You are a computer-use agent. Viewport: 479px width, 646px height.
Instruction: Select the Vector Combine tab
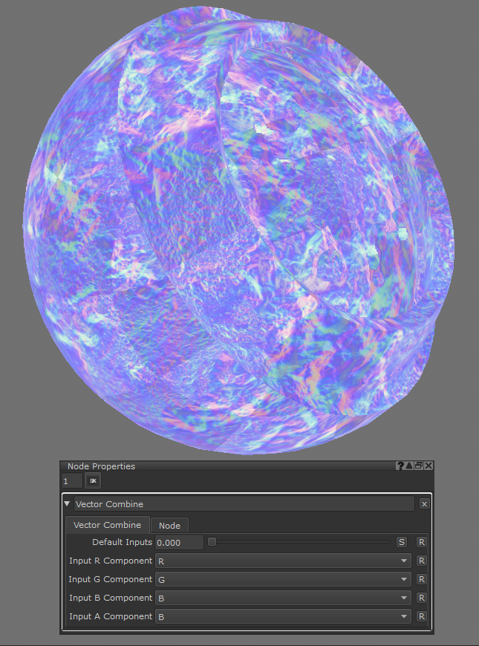(108, 525)
